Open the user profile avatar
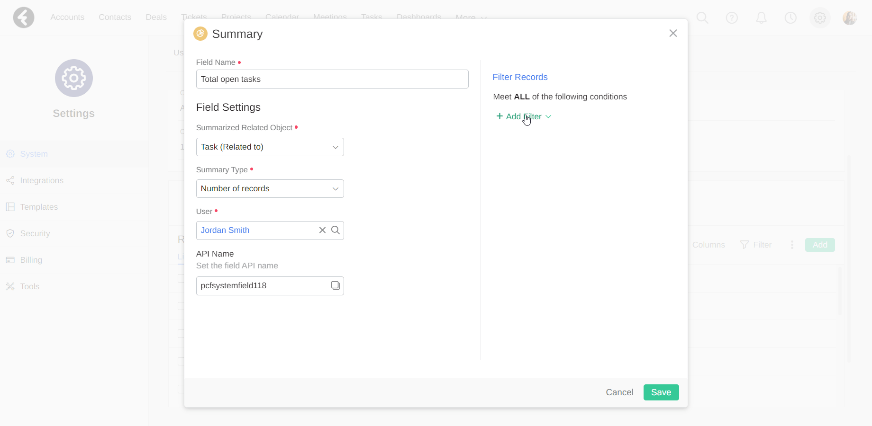This screenshot has height=426, width=872. click(849, 18)
